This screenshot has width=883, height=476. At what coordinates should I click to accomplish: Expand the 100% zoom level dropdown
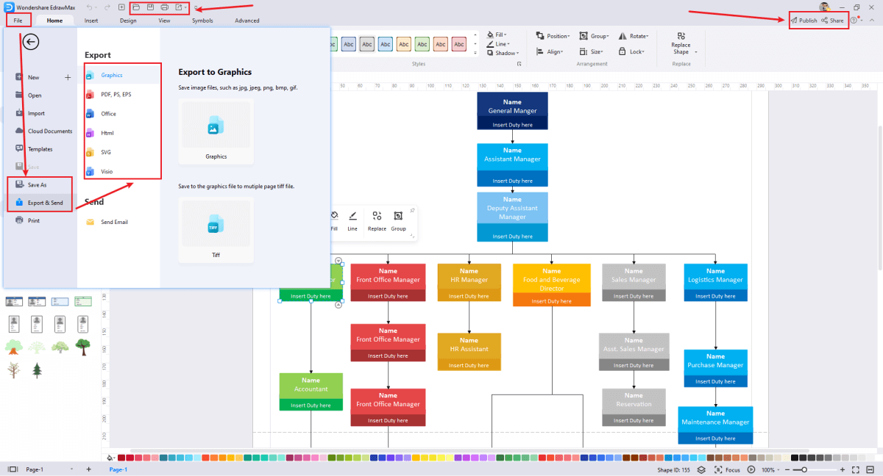point(770,469)
